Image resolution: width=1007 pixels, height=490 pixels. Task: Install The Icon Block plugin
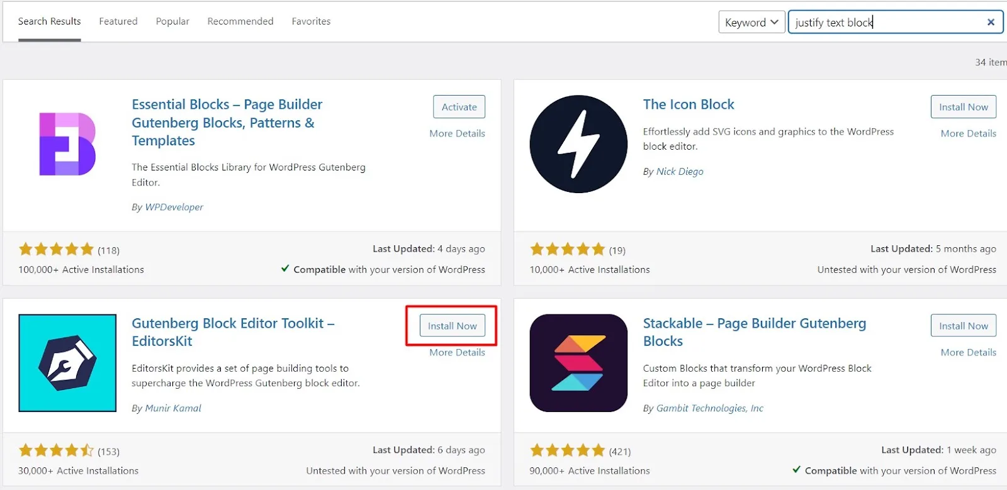tap(964, 107)
